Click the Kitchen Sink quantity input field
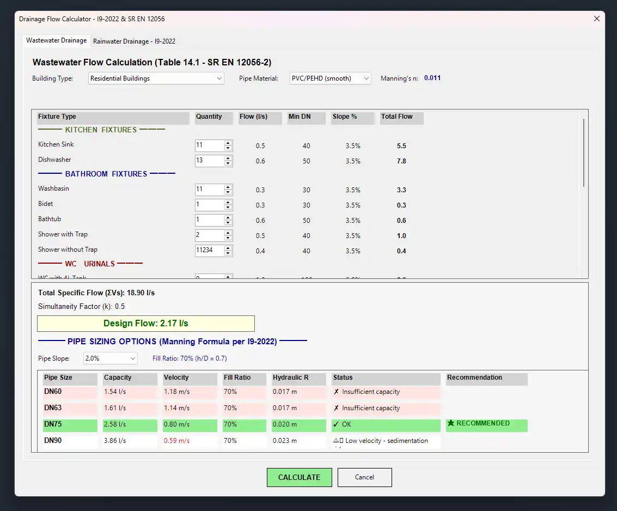This screenshot has width=617, height=511. tap(209, 146)
